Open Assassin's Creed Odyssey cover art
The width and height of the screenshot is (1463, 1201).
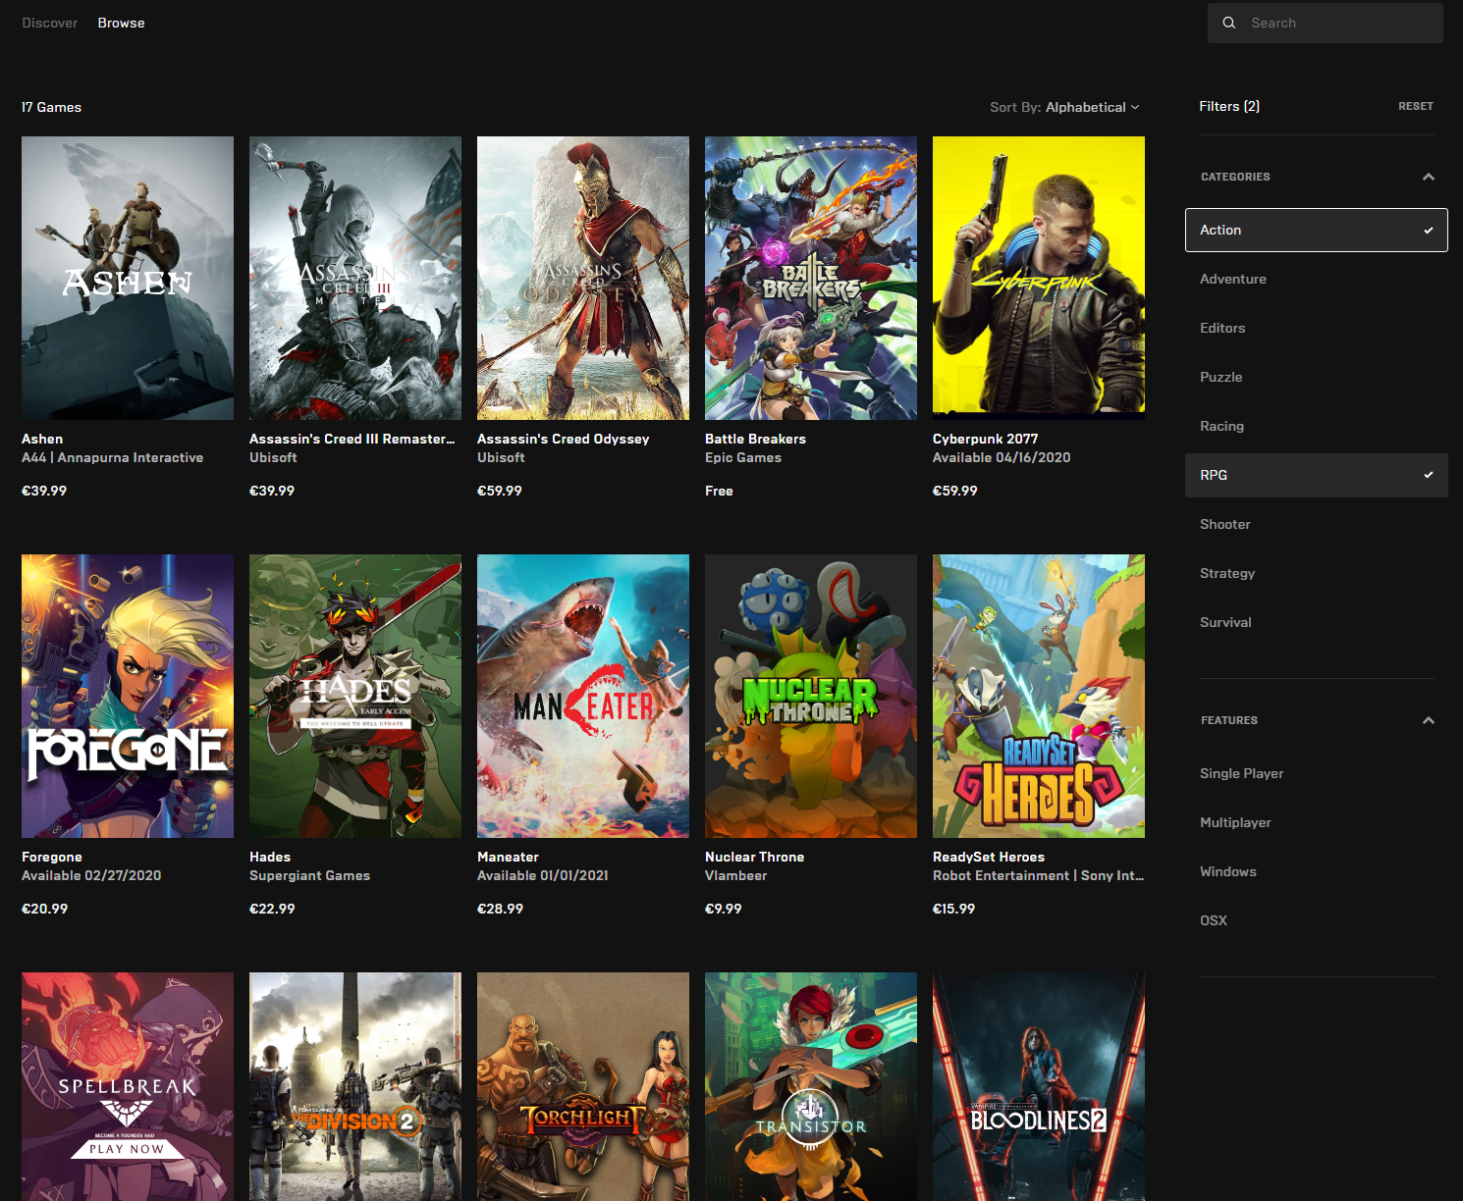click(x=583, y=278)
